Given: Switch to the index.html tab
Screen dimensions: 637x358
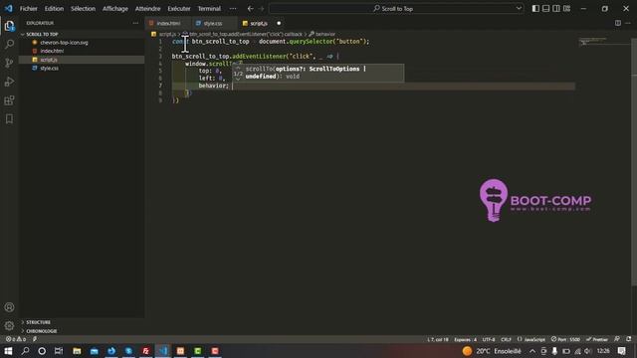Looking at the screenshot, I should pos(168,23).
